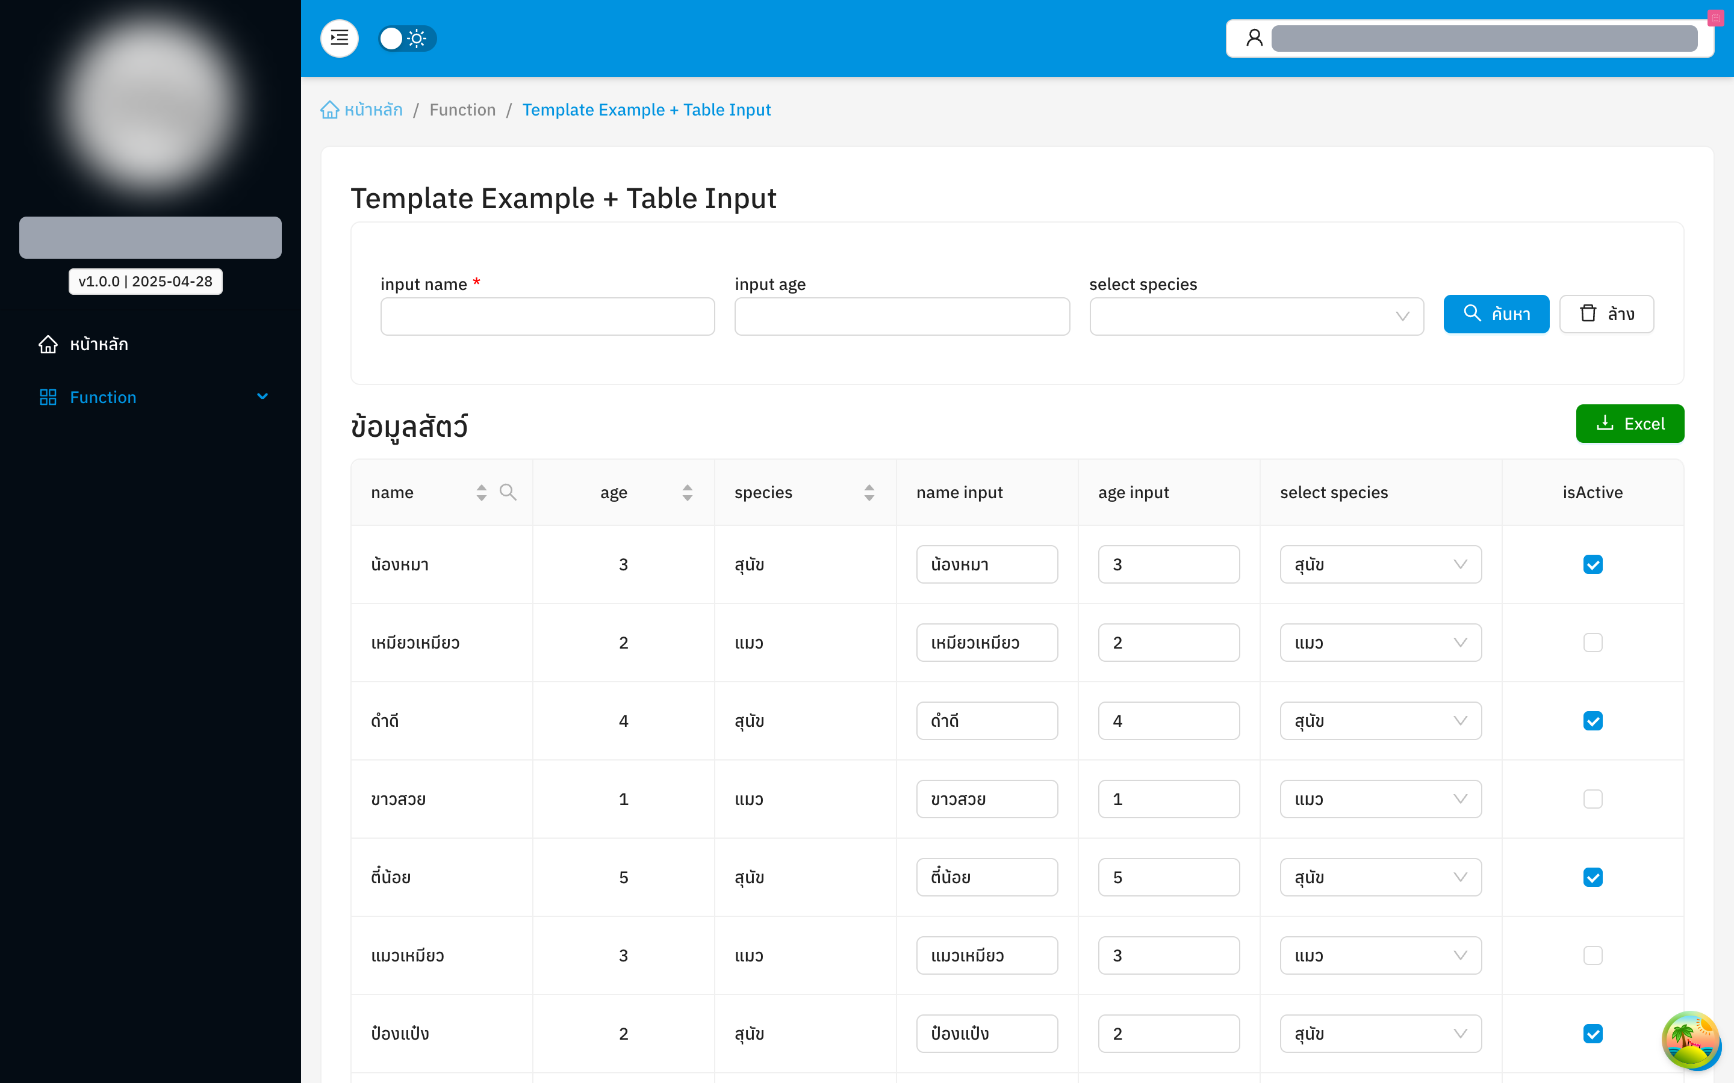Open species dropdown in น้องหมา row
This screenshot has height=1083, width=1734.
pyautogui.click(x=1381, y=564)
